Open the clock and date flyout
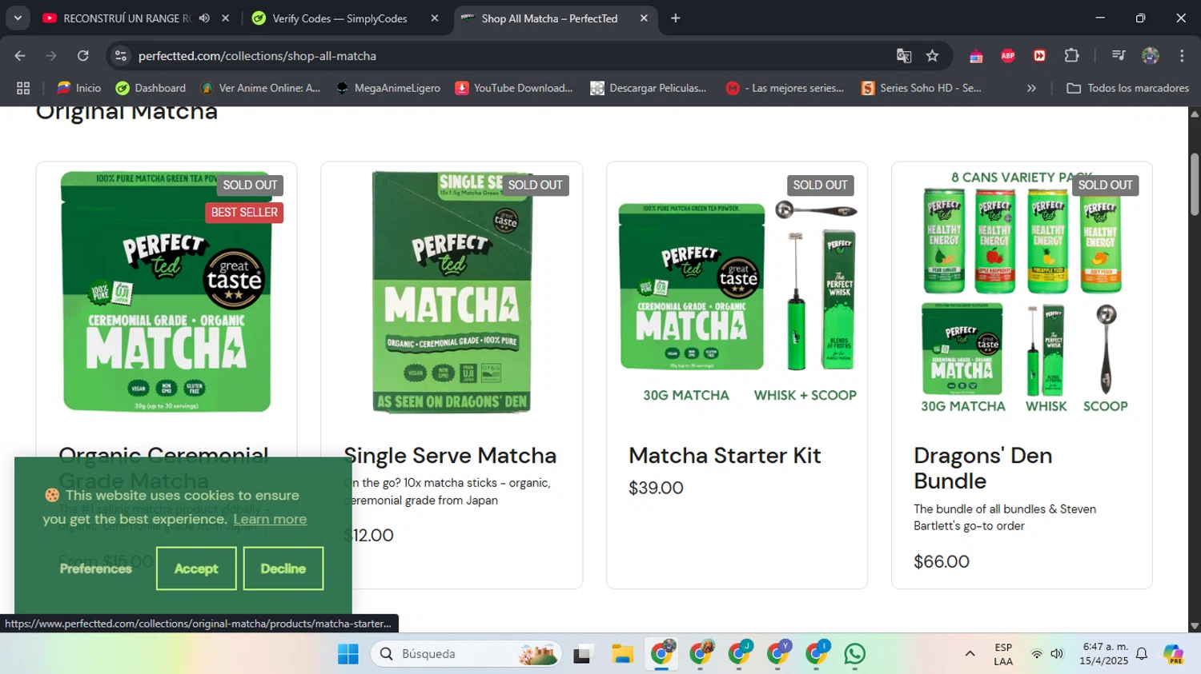 (1103, 654)
